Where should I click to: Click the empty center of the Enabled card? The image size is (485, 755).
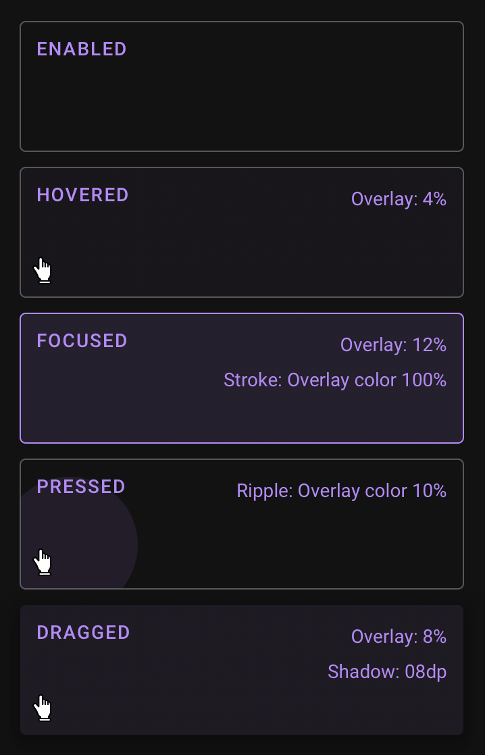242,101
